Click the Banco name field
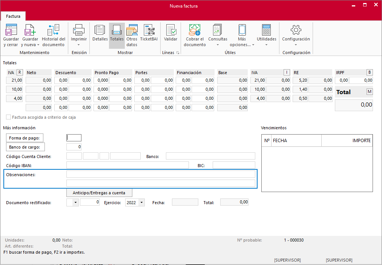This screenshot has height=265, width=382. tap(210, 156)
